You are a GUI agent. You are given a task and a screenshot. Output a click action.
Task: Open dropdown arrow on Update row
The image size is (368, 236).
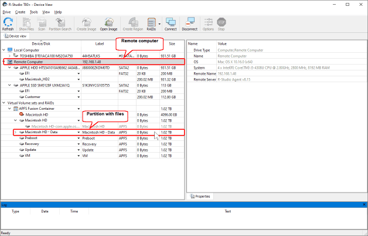click(79, 150)
